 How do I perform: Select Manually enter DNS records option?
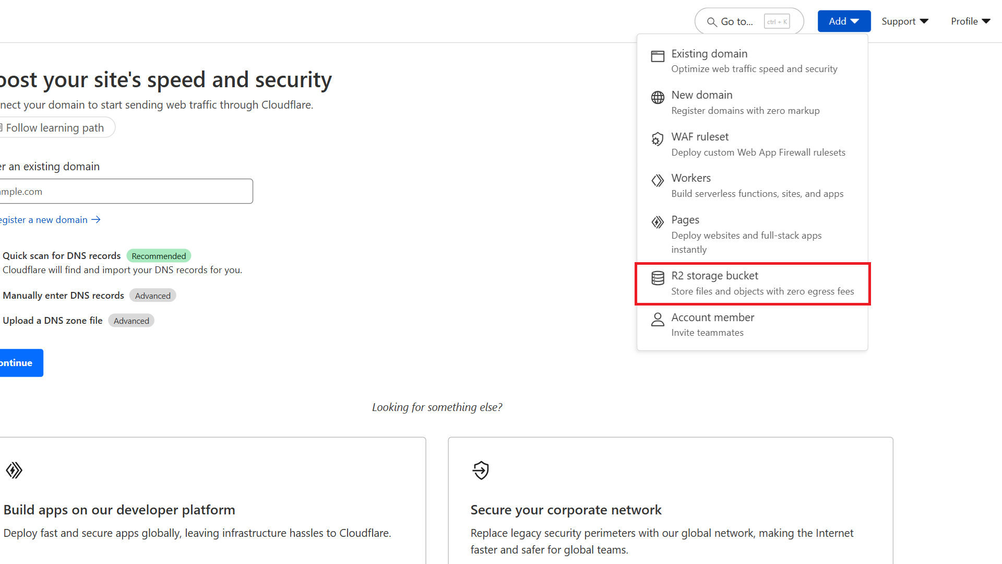pyautogui.click(x=63, y=296)
